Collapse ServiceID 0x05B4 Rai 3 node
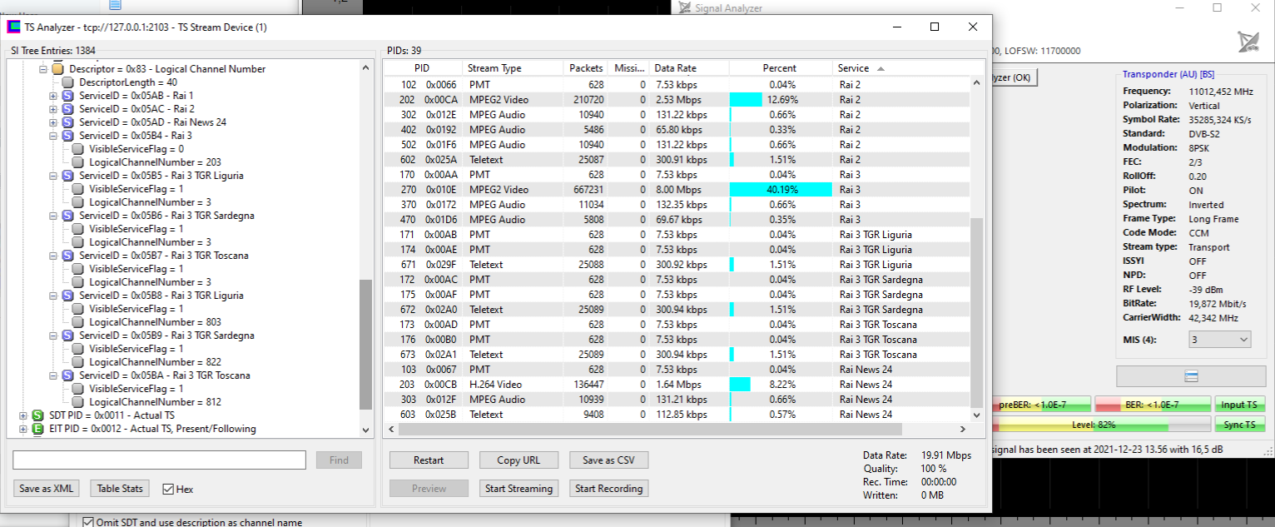This screenshot has width=1275, height=527. coord(53,136)
